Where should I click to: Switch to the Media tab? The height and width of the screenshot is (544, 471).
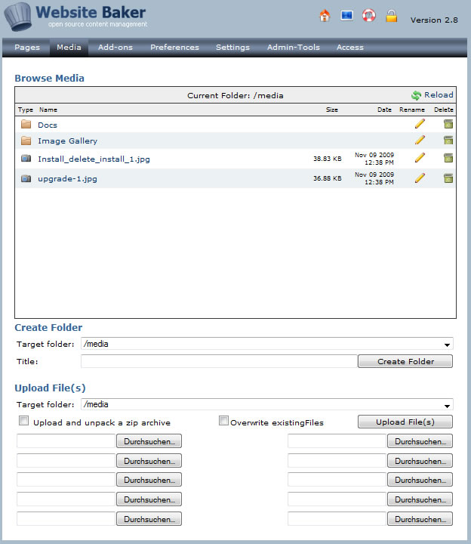pos(69,48)
